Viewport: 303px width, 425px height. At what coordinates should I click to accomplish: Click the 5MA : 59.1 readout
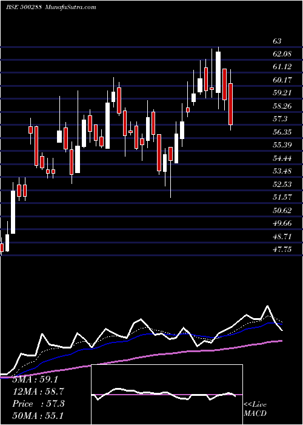click(x=35, y=379)
